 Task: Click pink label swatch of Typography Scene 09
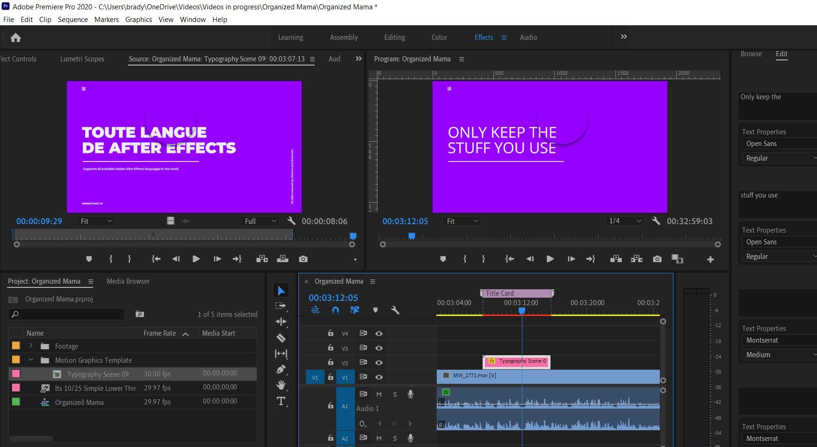click(x=16, y=374)
